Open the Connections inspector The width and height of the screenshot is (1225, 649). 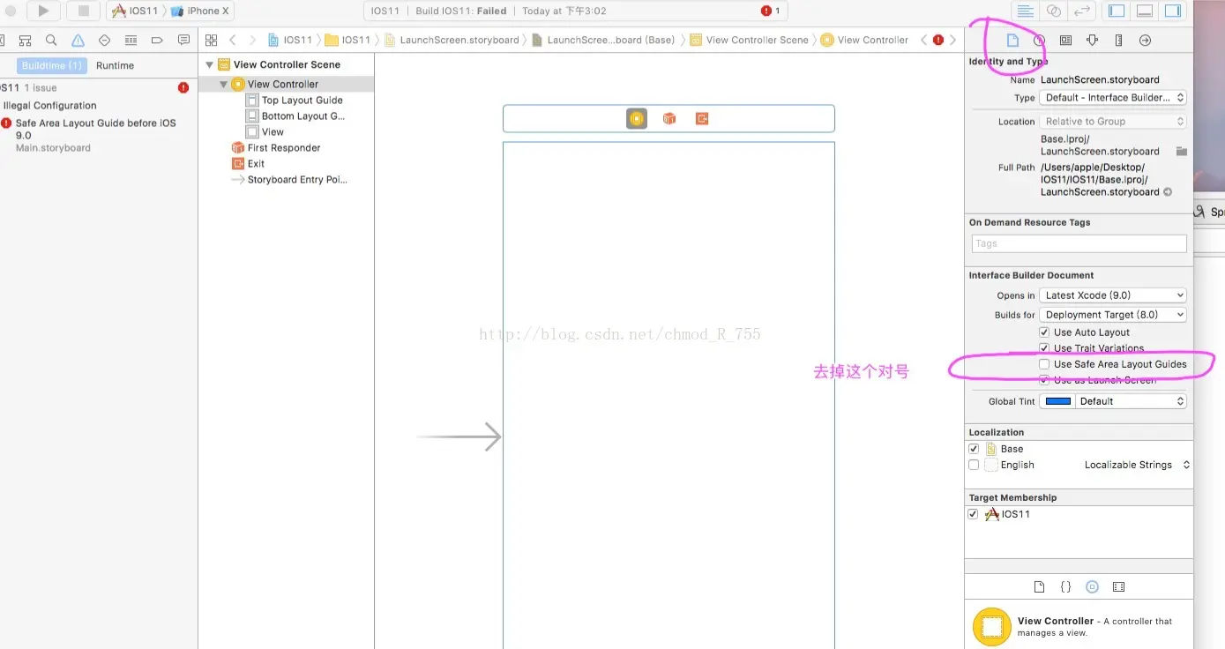[1145, 41]
